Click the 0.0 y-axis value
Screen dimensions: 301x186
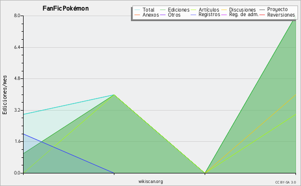pos(17,173)
